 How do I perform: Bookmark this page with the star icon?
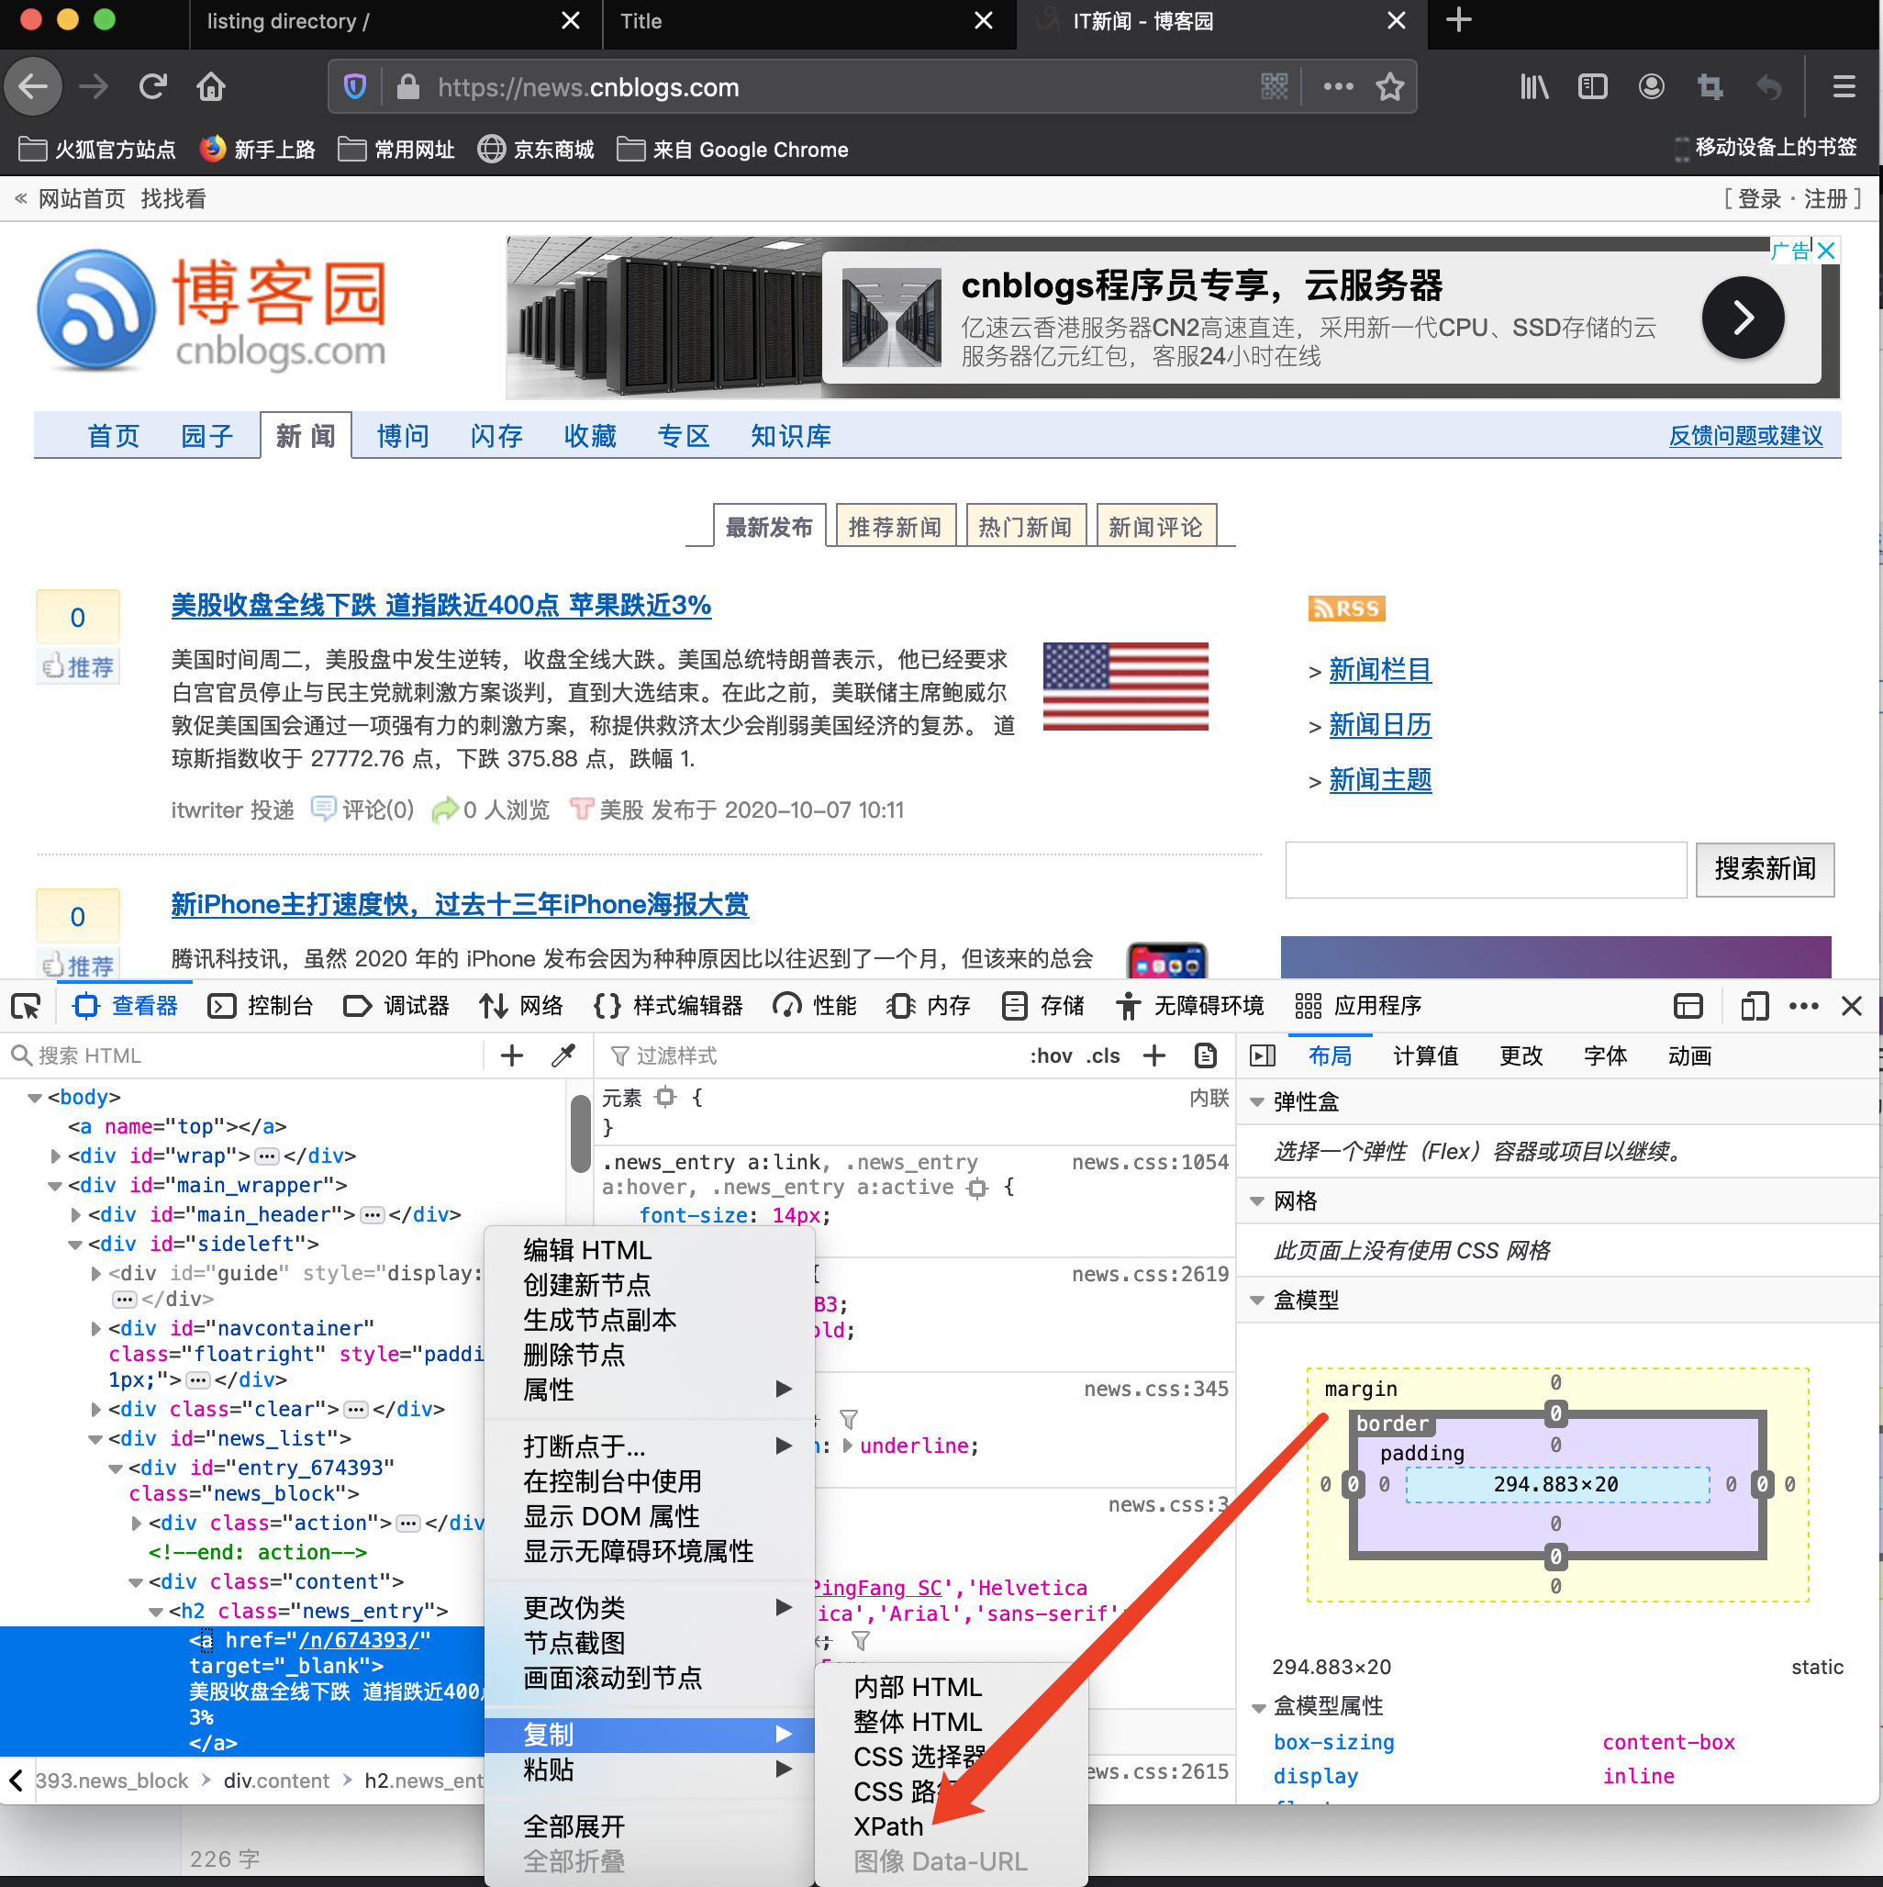1390,87
